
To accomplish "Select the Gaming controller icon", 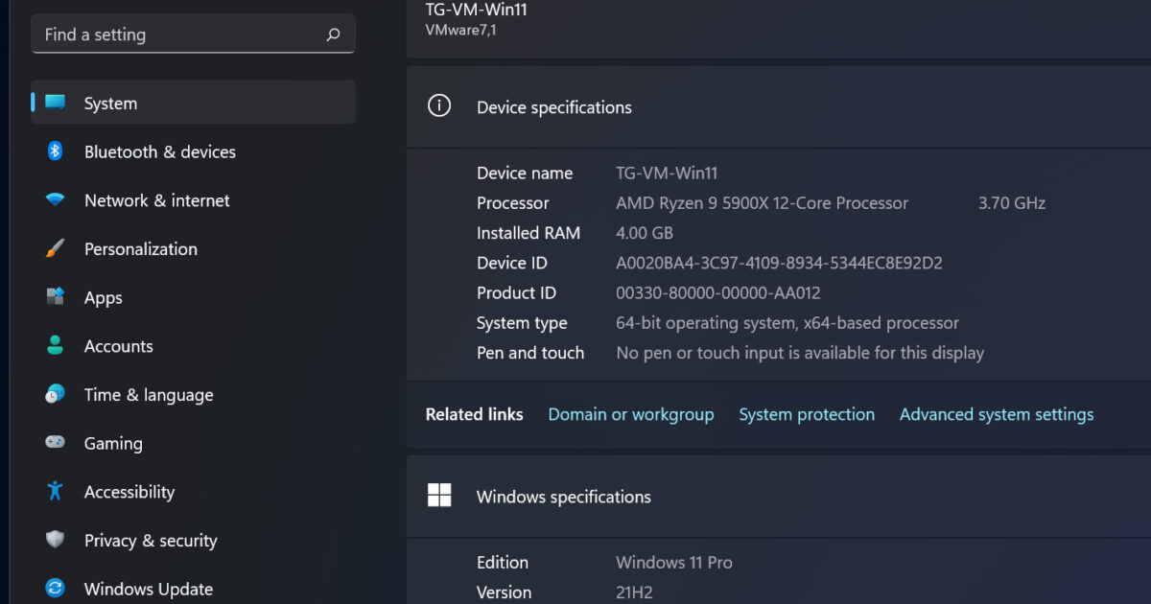I will click(56, 443).
